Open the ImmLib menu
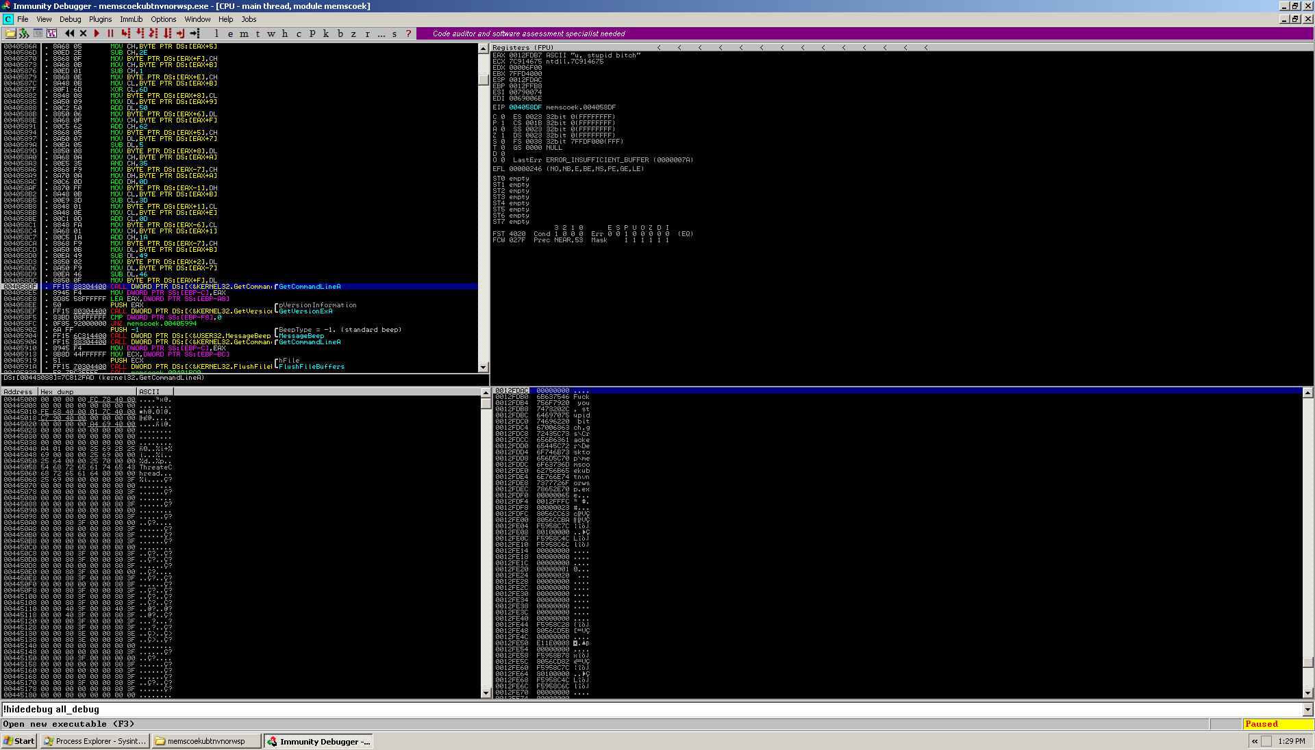This screenshot has height=750, width=1315. coord(131,19)
